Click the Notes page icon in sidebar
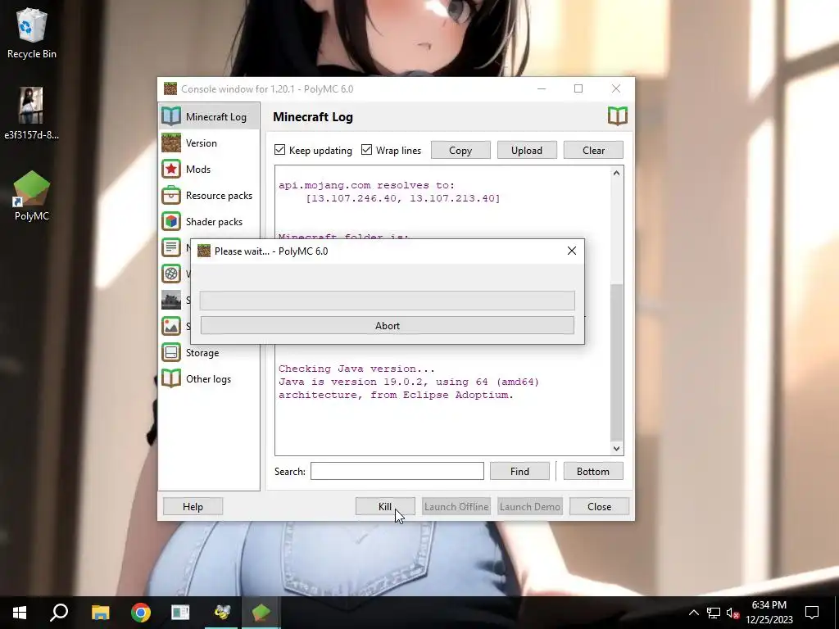The height and width of the screenshot is (629, 839). pos(171,247)
